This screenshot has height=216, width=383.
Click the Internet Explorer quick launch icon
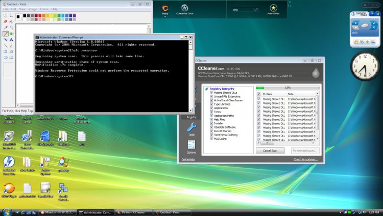tap(22, 212)
